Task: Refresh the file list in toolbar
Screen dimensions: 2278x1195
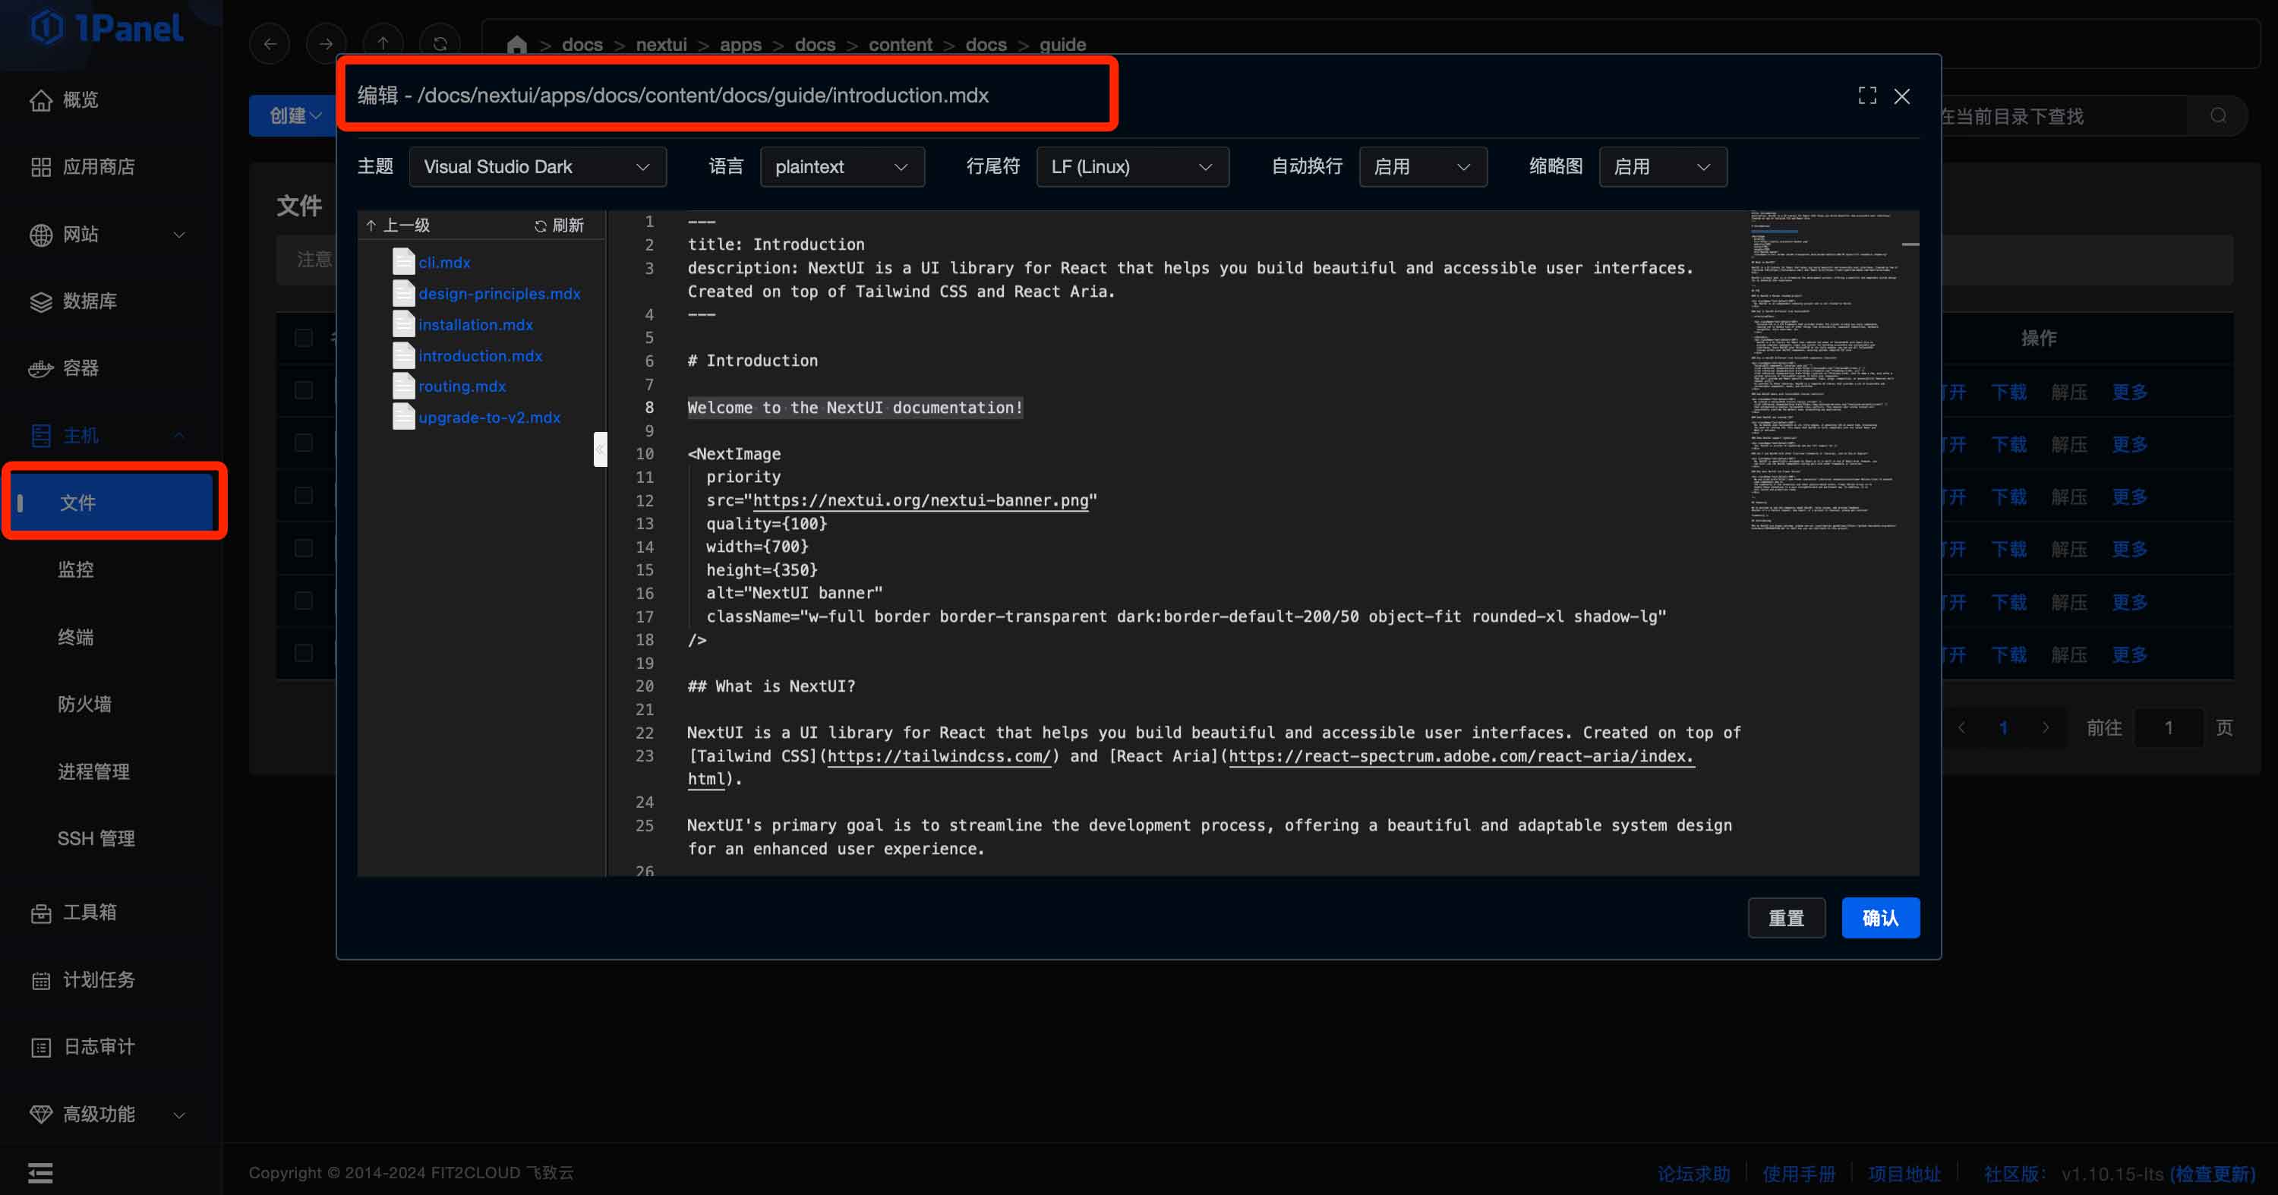Action: tap(440, 43)
